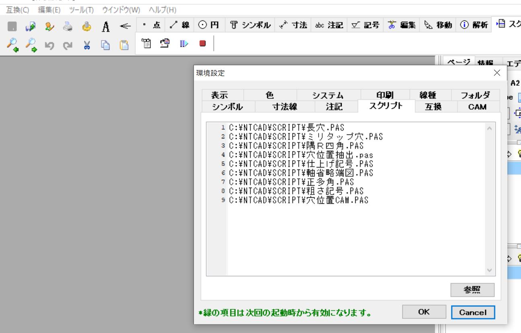Click the yellow stamp settings icon
521x333 pixels.
pos(87,26)
